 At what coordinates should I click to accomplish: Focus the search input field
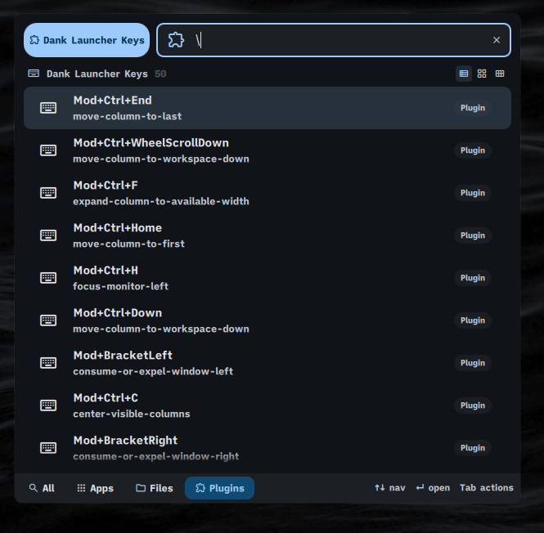click(344, 40)
